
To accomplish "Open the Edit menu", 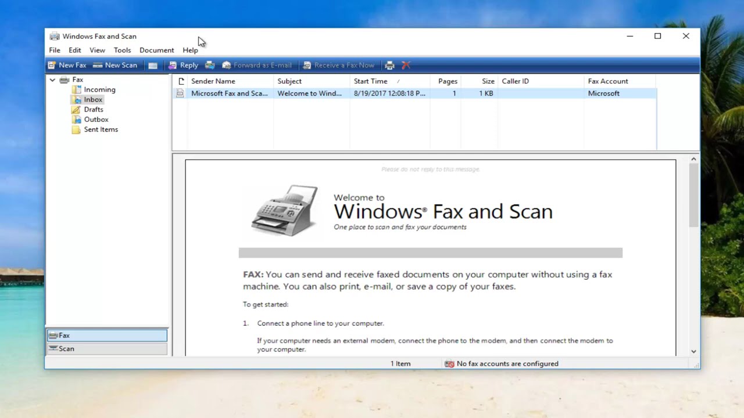I will coord(75,50).
